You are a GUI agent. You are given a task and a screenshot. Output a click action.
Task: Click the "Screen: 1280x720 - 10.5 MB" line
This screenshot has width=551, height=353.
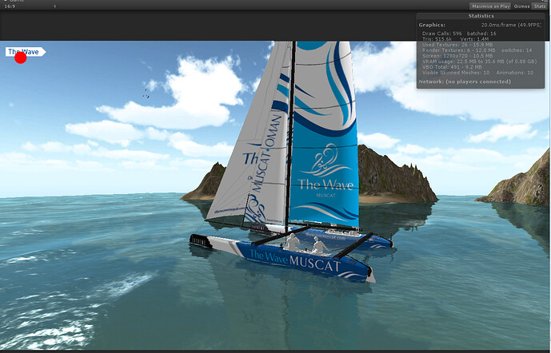(x=457, y=56)
